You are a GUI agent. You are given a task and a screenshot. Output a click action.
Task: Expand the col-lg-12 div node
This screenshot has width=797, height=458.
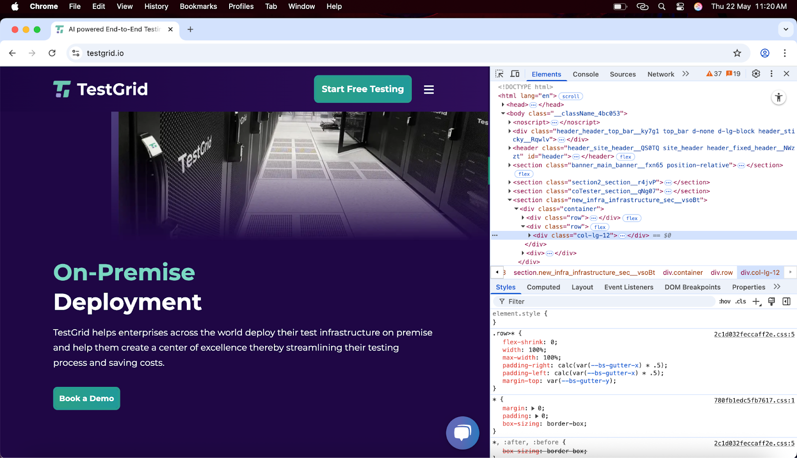530,235
